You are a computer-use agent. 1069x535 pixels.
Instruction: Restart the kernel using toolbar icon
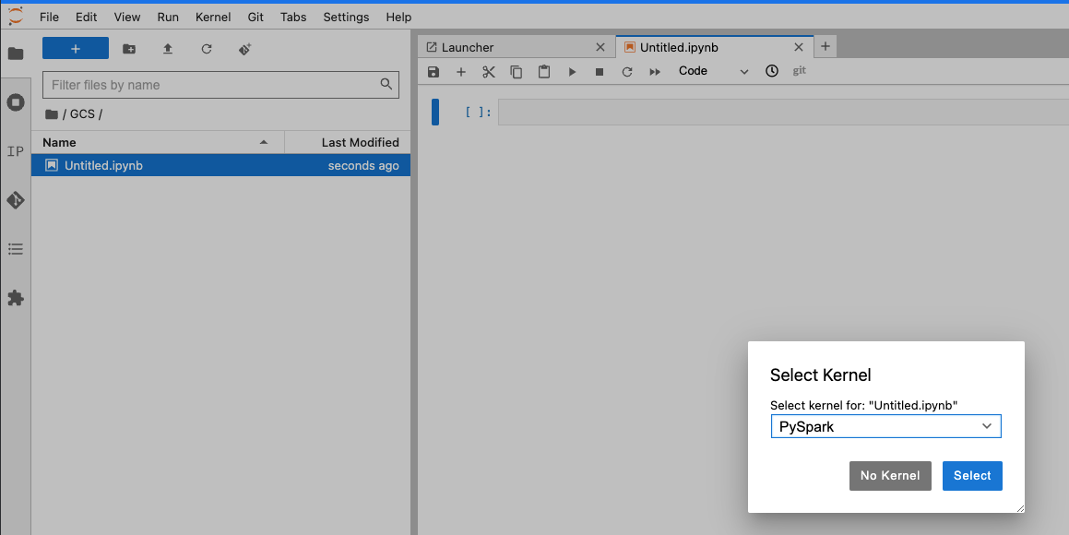627,72
